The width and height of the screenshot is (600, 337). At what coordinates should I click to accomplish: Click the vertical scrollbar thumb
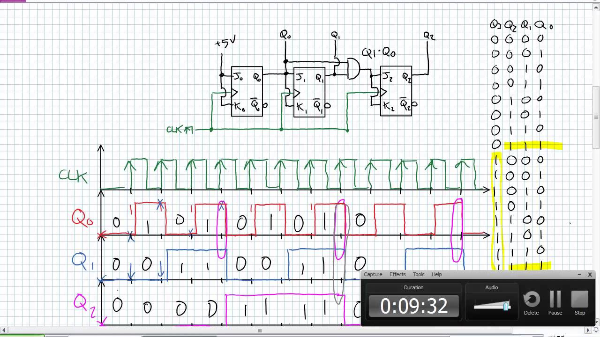click(596, 117)
